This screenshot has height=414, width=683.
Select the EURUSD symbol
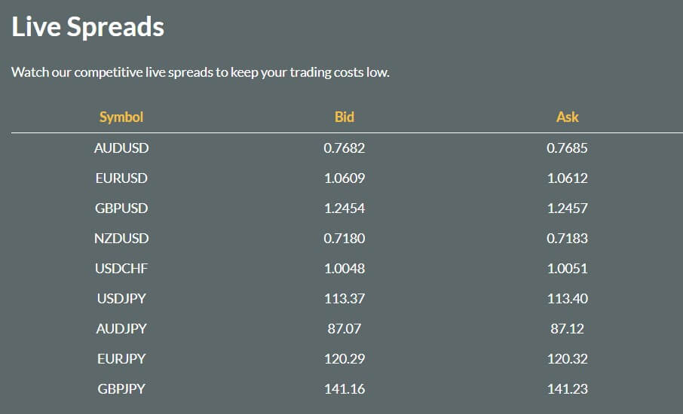pyautogui.click(x=121, y=178)
